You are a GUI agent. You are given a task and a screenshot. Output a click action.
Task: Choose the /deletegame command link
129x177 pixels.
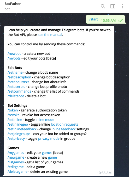pyautogui.click(x=17, y=171)
